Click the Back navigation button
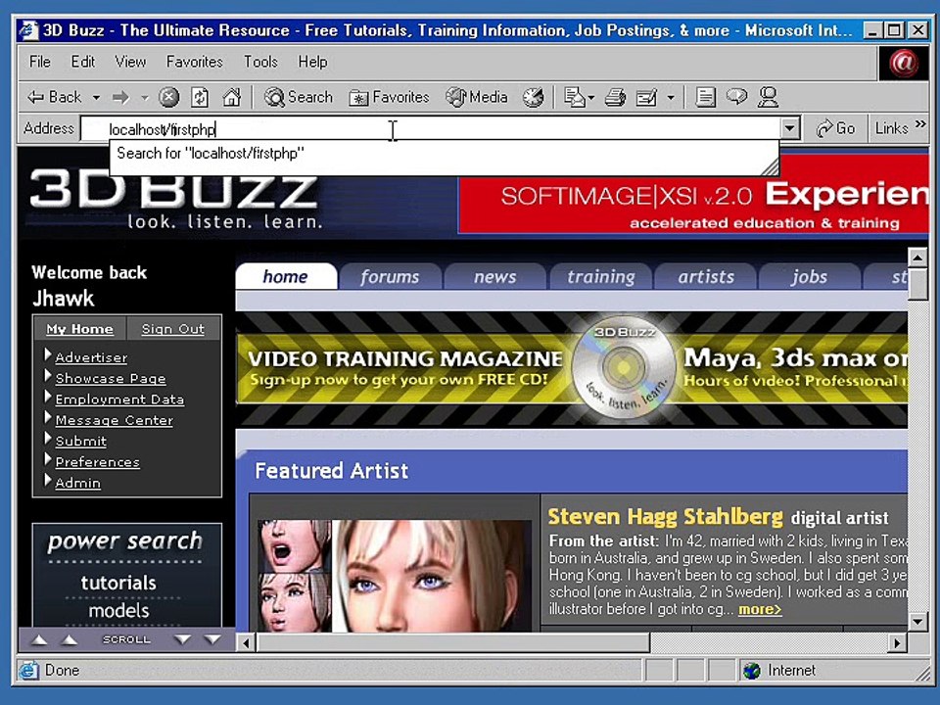 pyautogui.click(x=54, y=97)
